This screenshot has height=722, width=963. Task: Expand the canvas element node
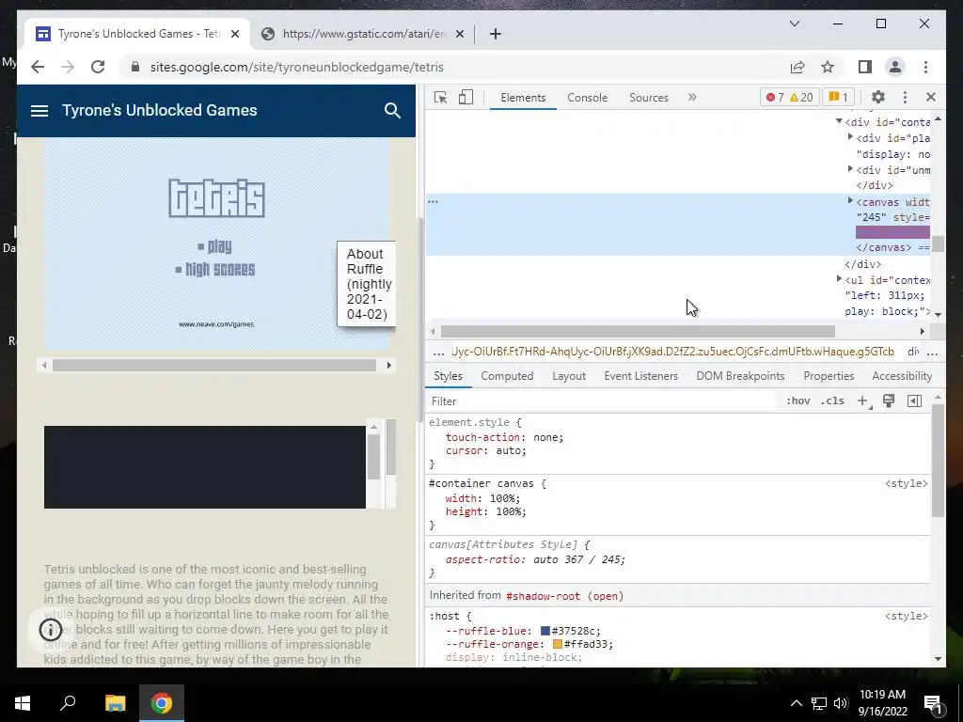pyautogui.click(x=850, y=201)
